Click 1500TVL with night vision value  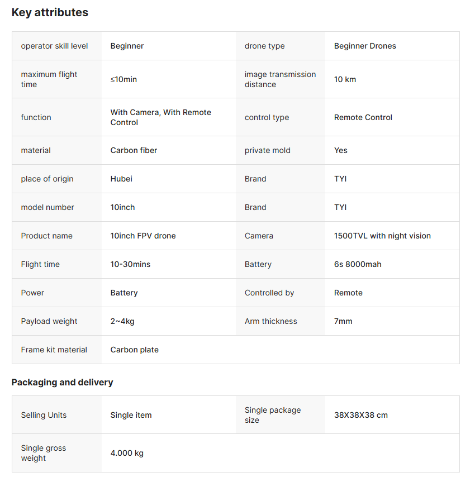click(x=382, y=236)
